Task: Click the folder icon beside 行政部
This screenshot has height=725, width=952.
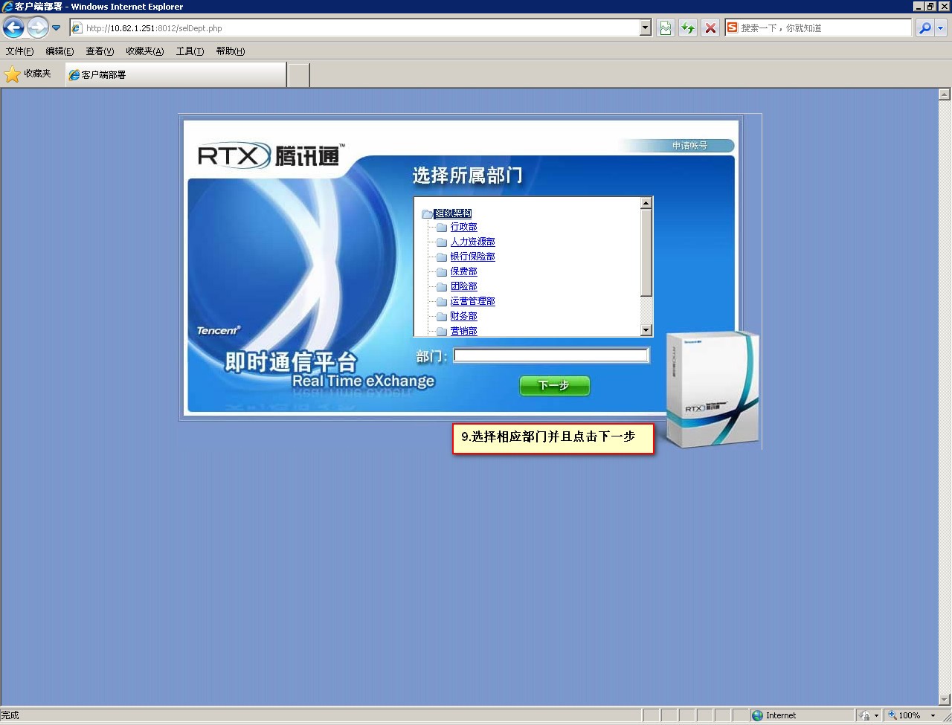Action: pos(442,228)
